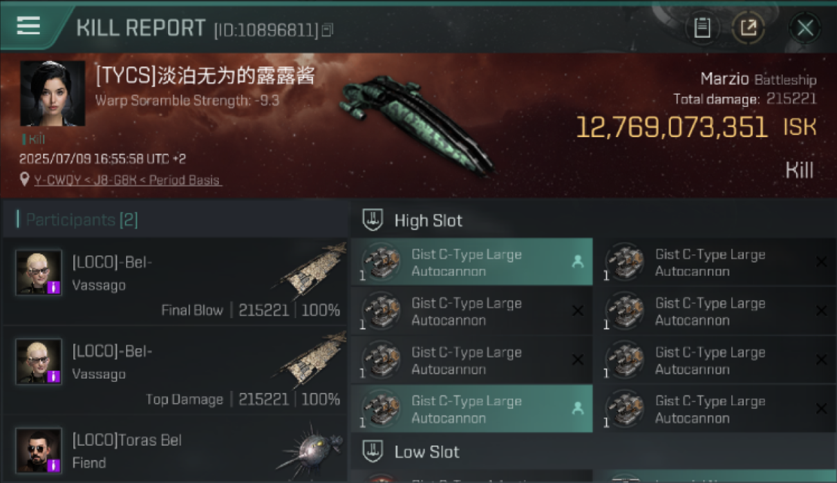Open the Y-CWDY location link
The width and height of the screenshot is (837, 483).
pos(127,180)
